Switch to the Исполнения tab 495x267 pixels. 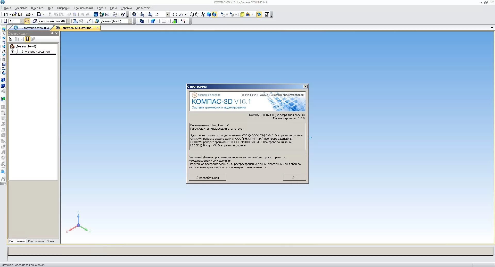click(x=36, y=241)
